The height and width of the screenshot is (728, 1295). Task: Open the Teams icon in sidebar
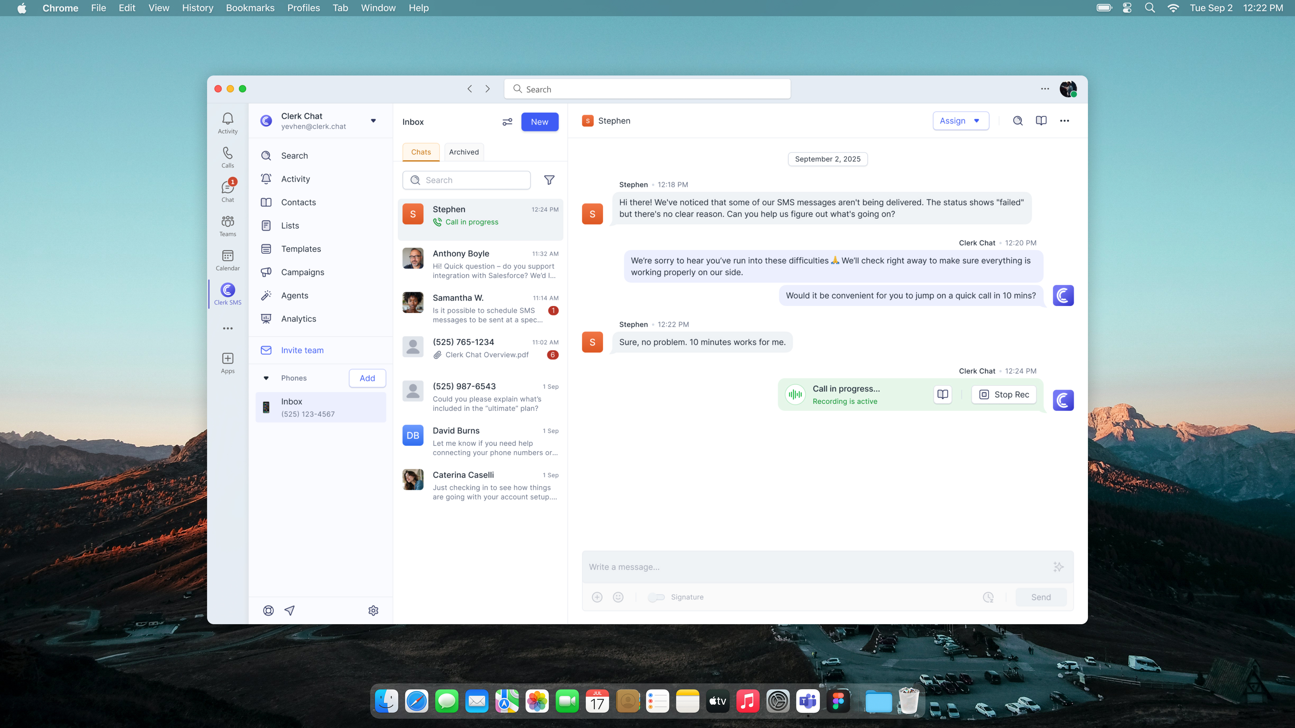tap(227, 225)
